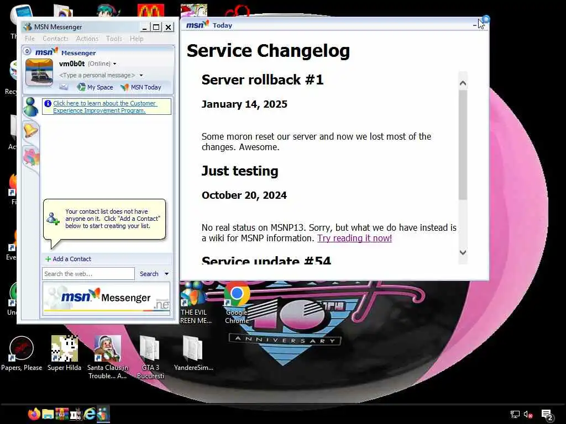The height and width of the screenshot is (424, 566).
Task: Open the Search options dropdown arrow
Action: tap(166, 274)
